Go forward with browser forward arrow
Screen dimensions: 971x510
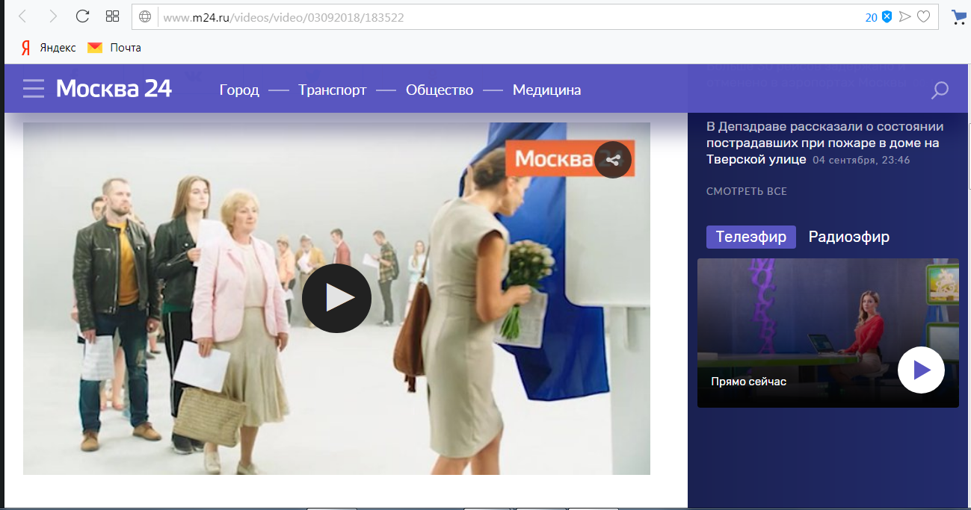pyautogui.click(x=52, y=16)
